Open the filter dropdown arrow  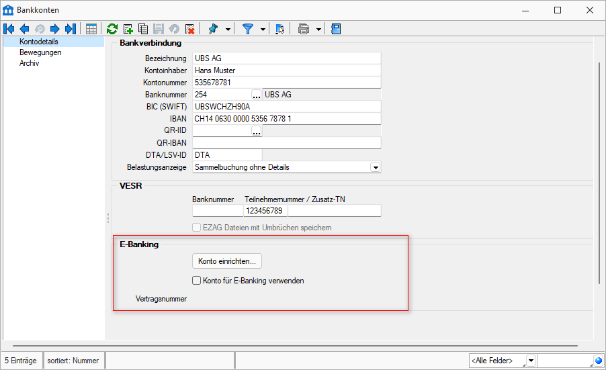pyautogui.click(x=263, y=30)
